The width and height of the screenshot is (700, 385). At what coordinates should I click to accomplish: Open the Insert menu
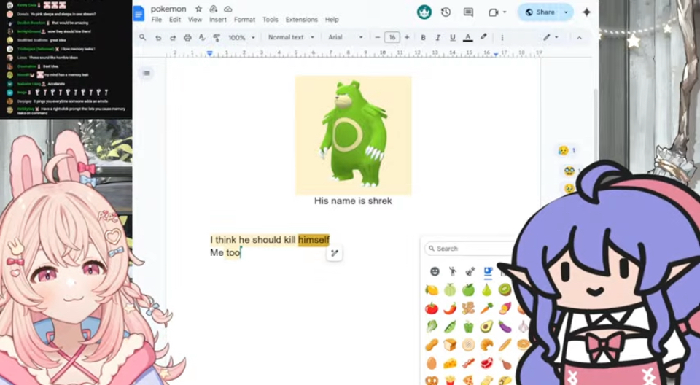(217, 20)
